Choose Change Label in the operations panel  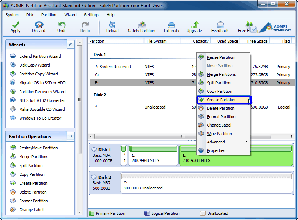(x=27, y=210)
